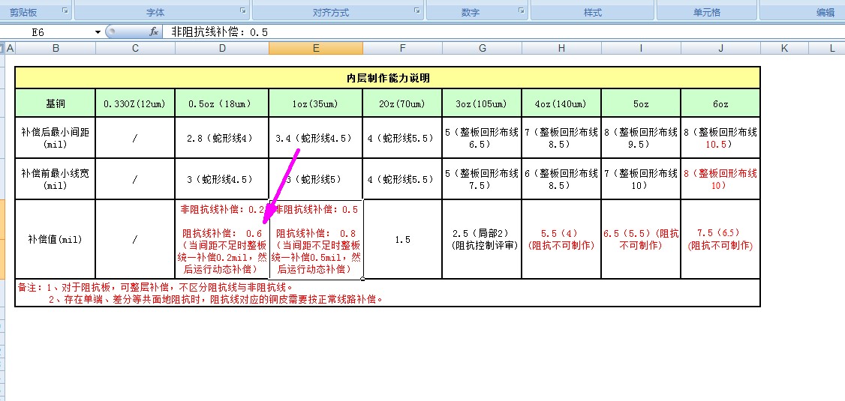This screenshot has height=401, width=845.
Task: Select column J header
Action: pyautogui.click(x=720, y=49)
